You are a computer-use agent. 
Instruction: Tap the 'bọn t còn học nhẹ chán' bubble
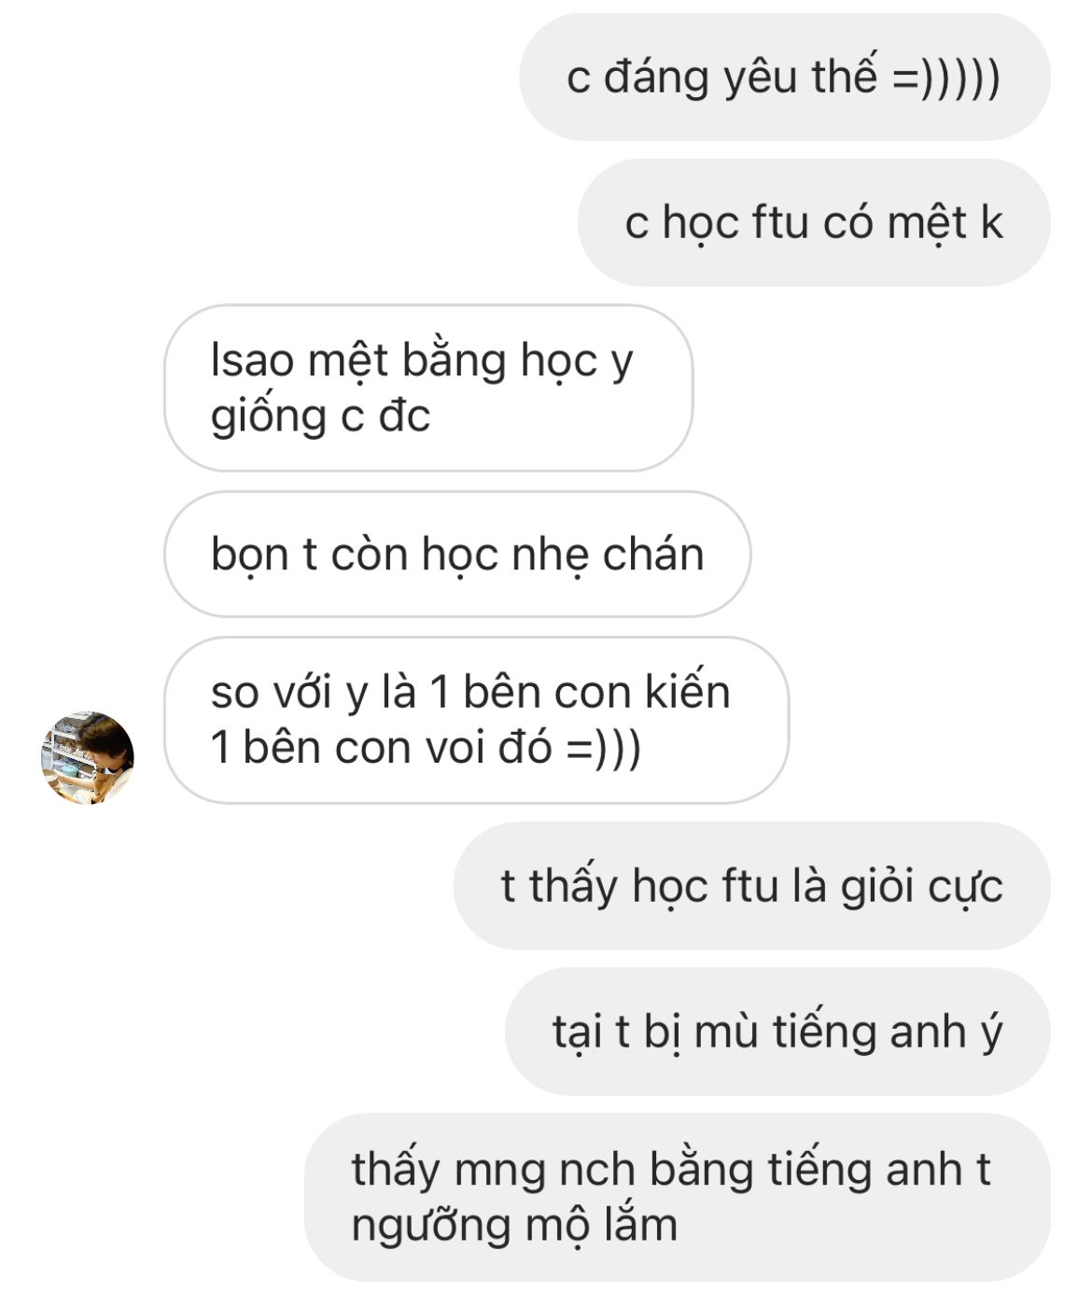coord(457,555)
